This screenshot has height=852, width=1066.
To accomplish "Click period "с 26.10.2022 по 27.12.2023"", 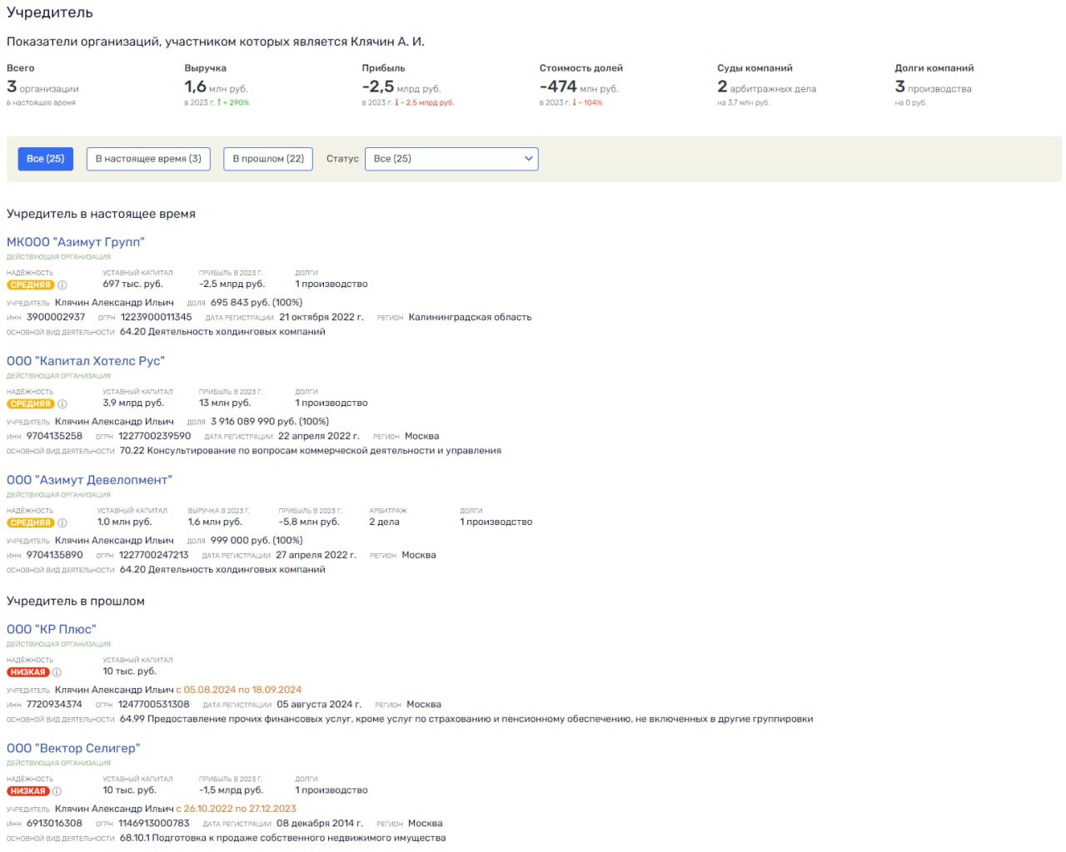I will coord(237,809).
